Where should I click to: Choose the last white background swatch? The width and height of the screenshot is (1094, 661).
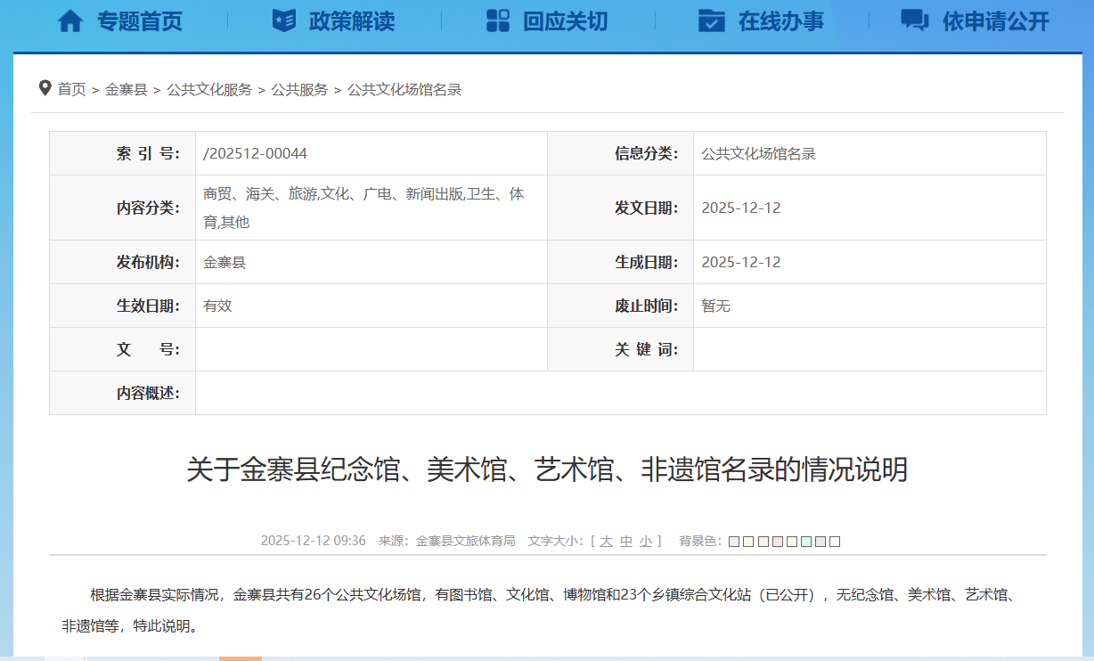835,542
